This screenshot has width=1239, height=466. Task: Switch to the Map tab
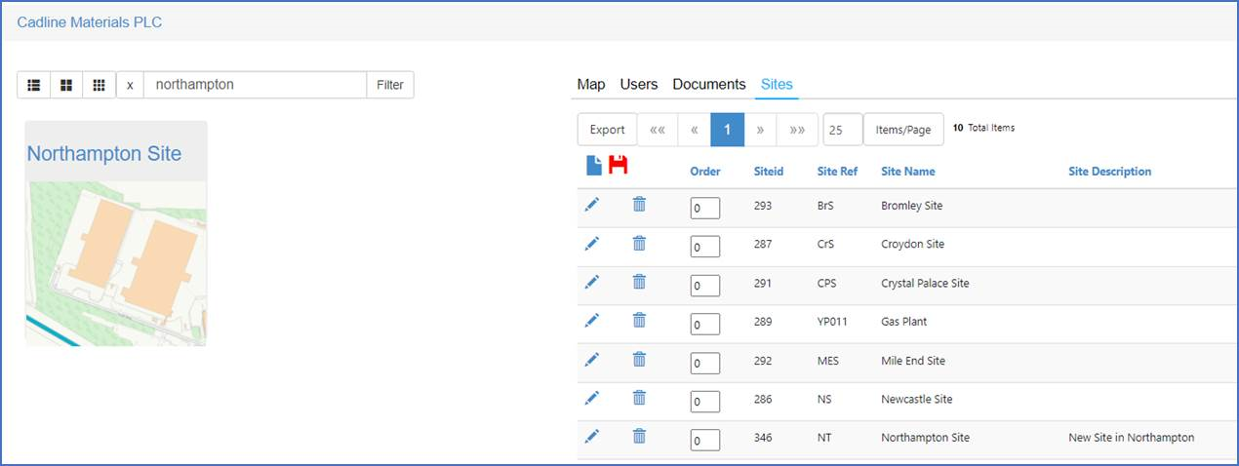click(x=591, y=85)
